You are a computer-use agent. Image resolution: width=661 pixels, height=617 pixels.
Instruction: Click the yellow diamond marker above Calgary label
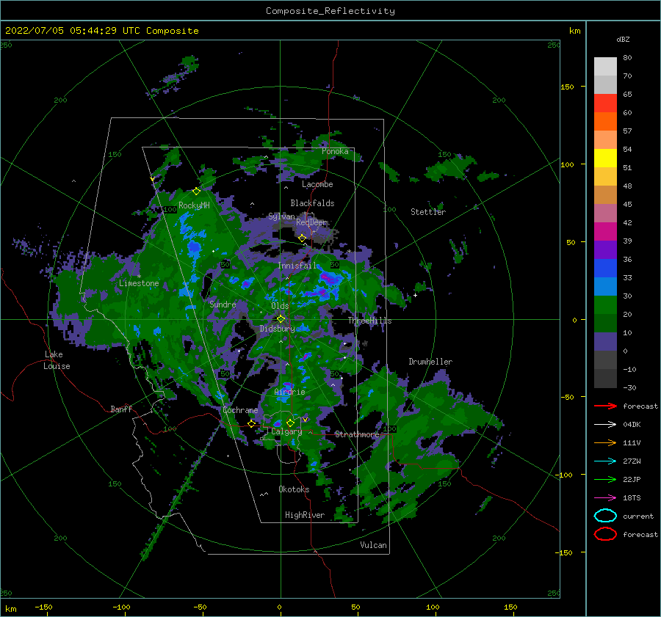pos(290,423)
